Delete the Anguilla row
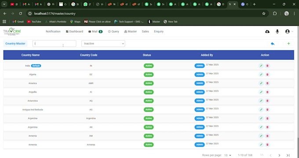The width and height of the screenshot is (299, 158). 267,92
